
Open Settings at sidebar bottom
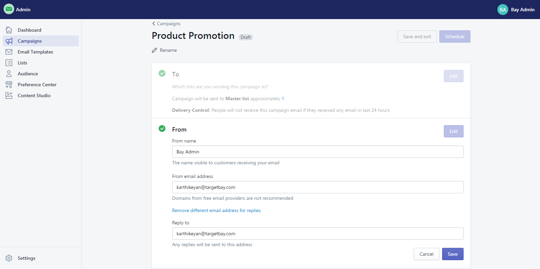(x=41, y=258)
